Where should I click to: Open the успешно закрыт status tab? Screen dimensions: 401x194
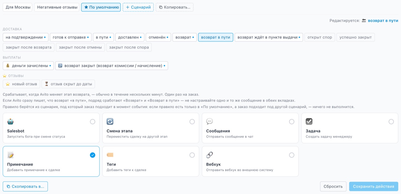(x=356, y=37)
